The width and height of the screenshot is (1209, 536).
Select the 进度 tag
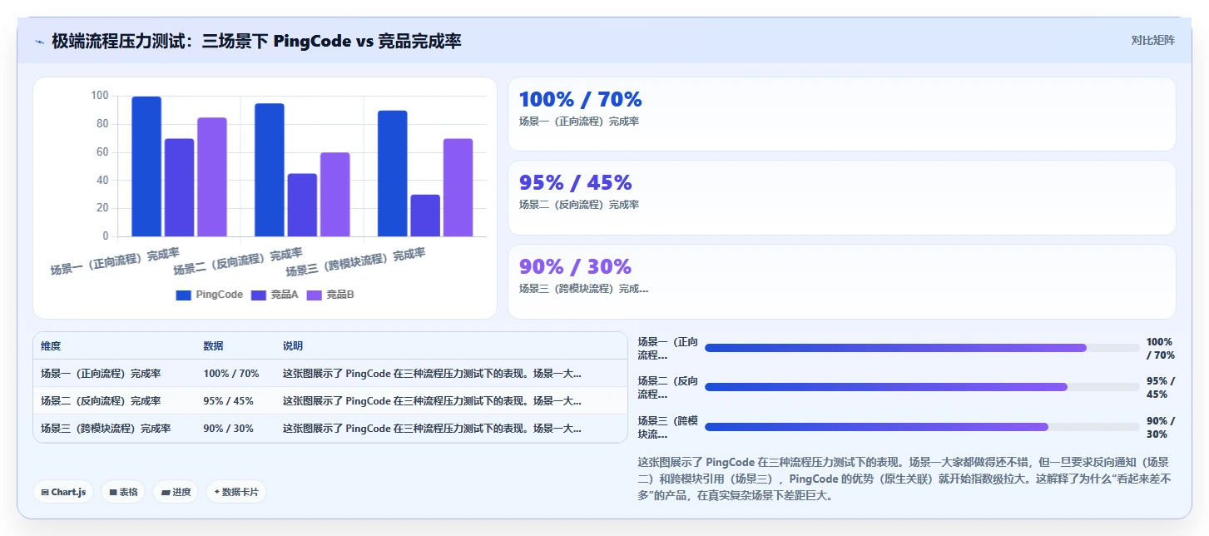pyautogui.click(x=176, y=492)
